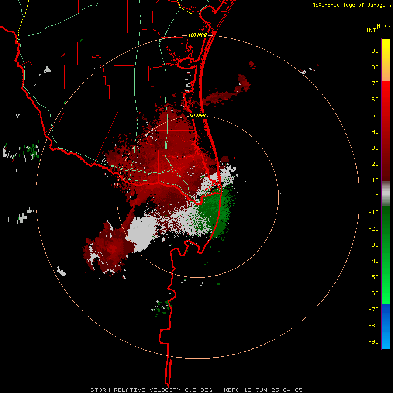Click the -50 value on velocity scale
Viewport: 393px width, 393px height.
(x=373, y=277)
